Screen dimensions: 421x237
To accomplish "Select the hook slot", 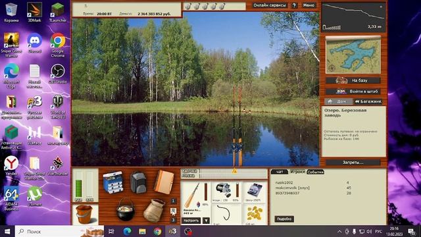I will (226, 214).
